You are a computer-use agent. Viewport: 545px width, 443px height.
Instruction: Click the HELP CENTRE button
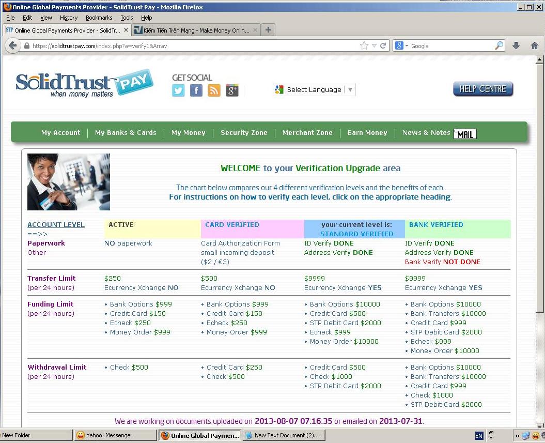coord(483,89)
